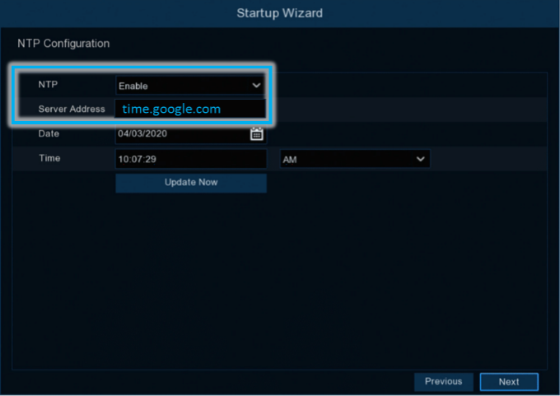Click the Server Address label
The height and width of the screenshot is (396, 560).
(71, 109)
